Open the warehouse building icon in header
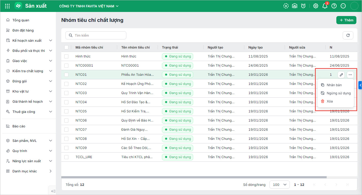Image resolution: width=362 pixels, height=195 pixels. [295, 6]
